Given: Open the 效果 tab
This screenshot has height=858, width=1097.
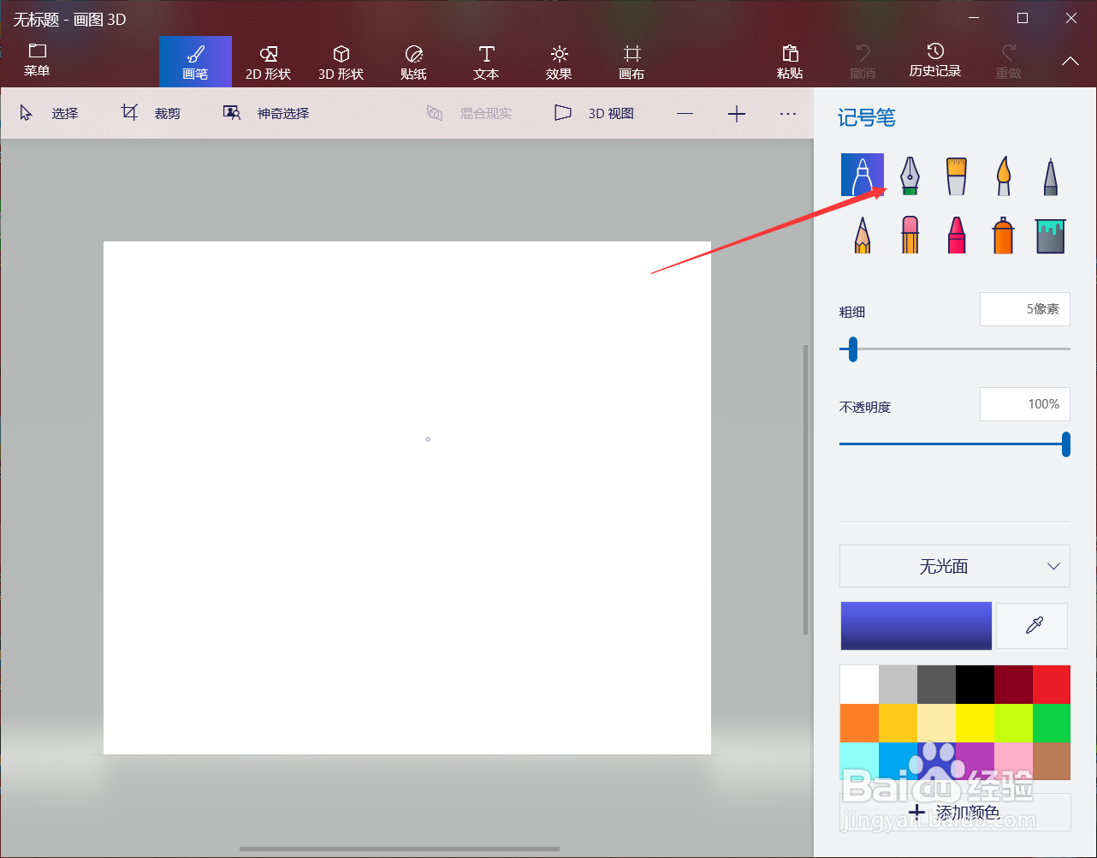Looking at the screenshot, I should 559,62.
